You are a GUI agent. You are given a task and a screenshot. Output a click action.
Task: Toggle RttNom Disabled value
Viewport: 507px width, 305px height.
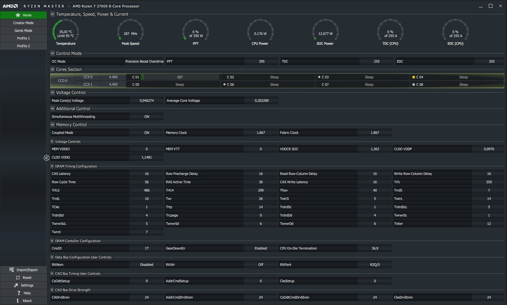[x=147, y=265]
